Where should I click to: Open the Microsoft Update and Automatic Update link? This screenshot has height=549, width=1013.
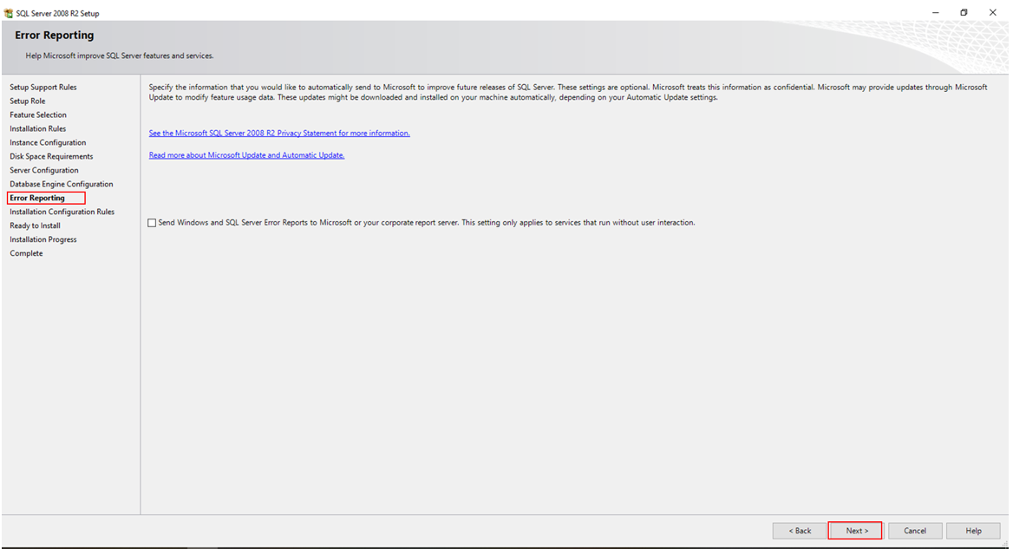coord(246,155)
